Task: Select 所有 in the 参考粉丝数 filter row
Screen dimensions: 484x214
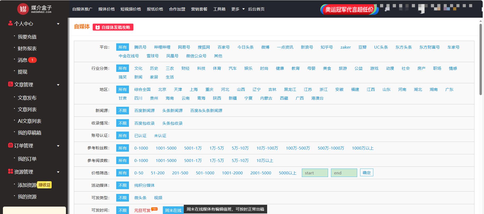Action: (x=123, y=148)
